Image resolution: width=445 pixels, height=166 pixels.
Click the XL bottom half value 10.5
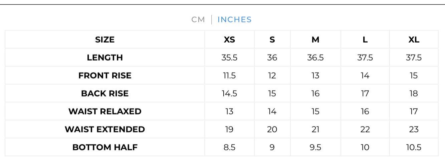click(414, 147)
